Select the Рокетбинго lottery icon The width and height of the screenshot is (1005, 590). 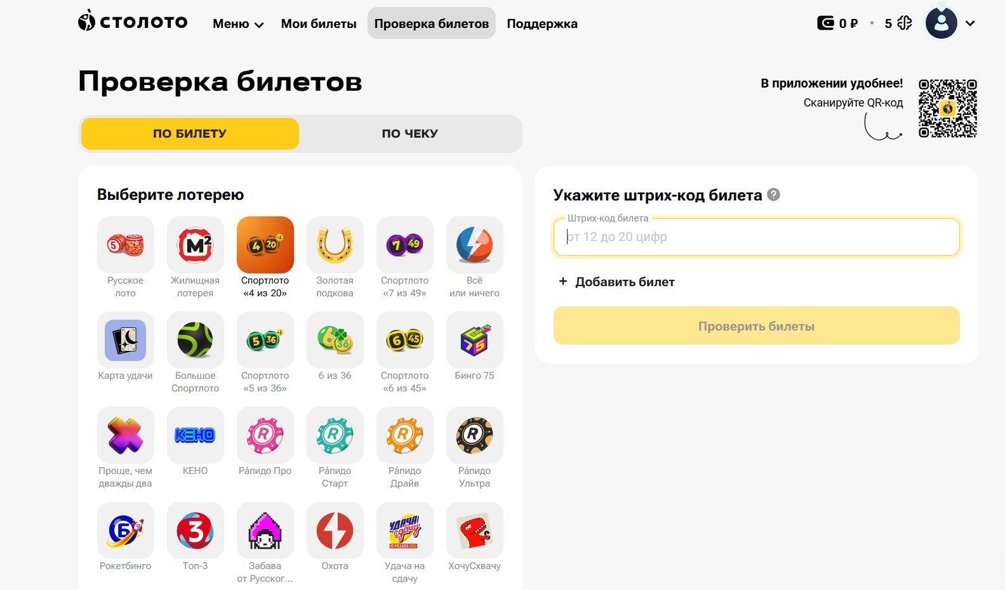point(125,530)
